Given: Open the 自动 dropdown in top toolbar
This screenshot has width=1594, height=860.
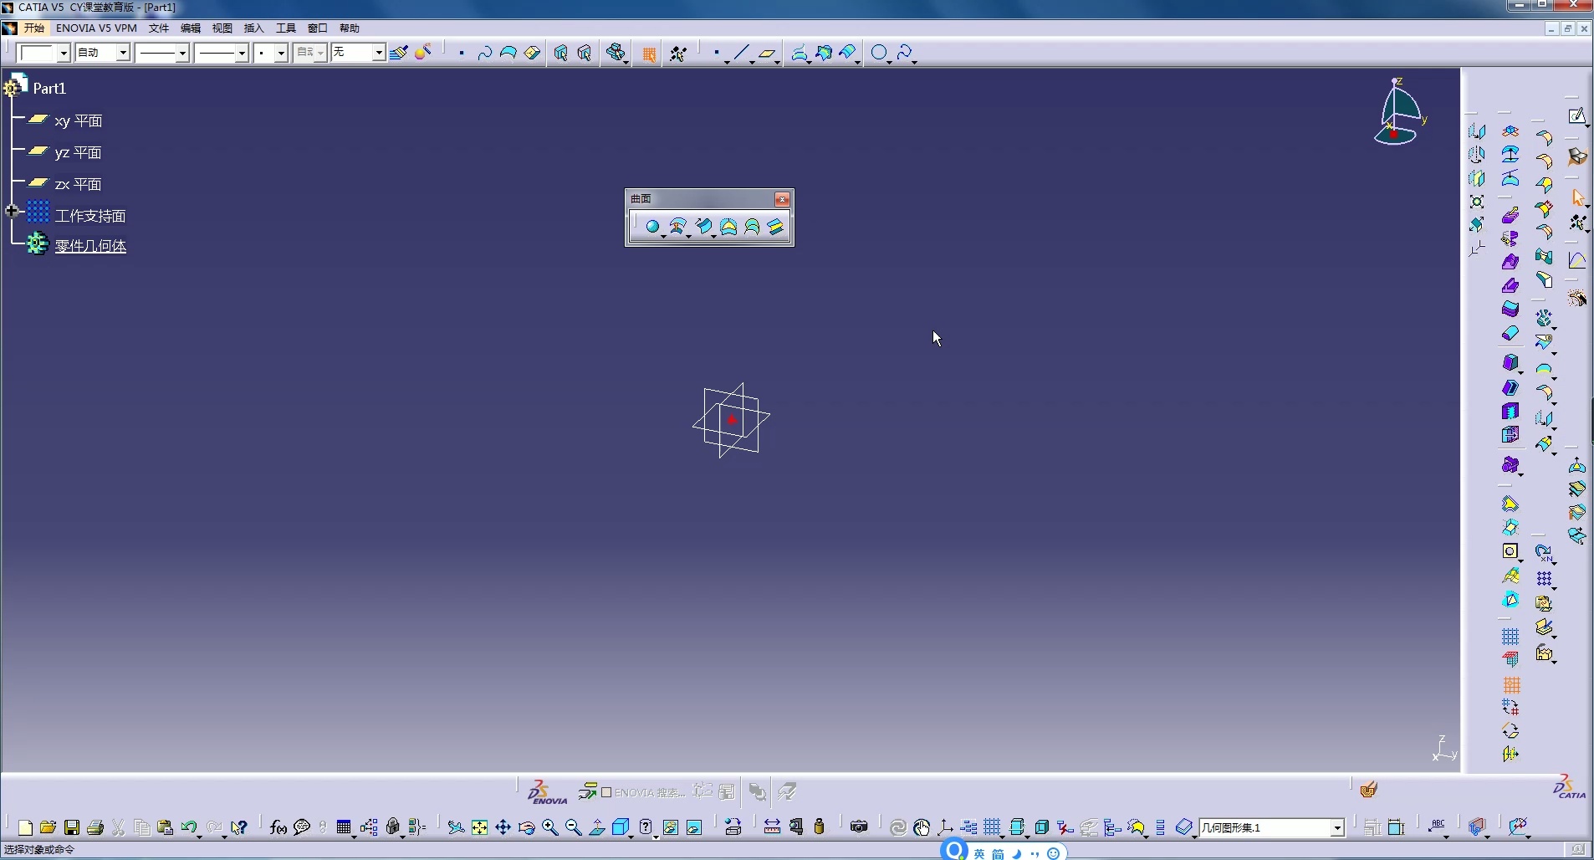Looking at the screenshot, I should point(123,53).
